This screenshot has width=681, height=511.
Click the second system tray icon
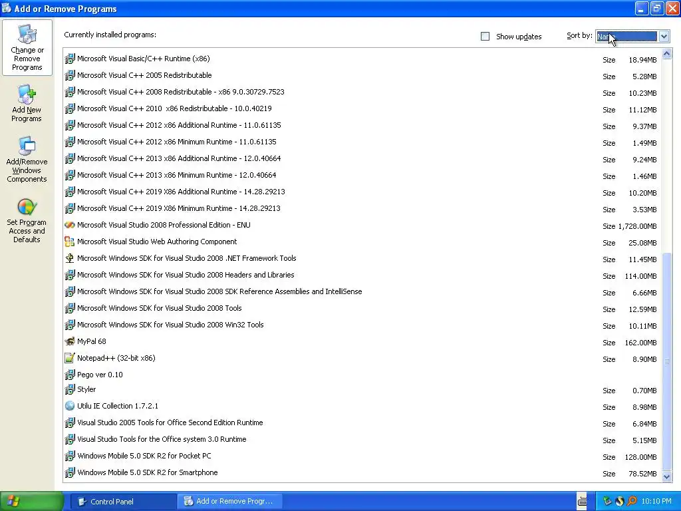[619, 501]
